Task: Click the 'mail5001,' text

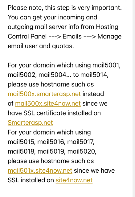Action: (x=106, y=65)
